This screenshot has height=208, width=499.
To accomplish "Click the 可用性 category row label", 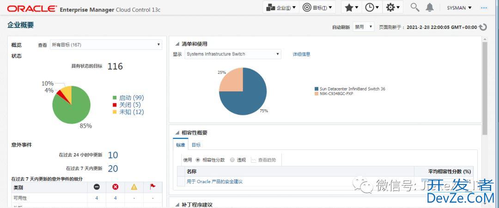I will point(19,198).
